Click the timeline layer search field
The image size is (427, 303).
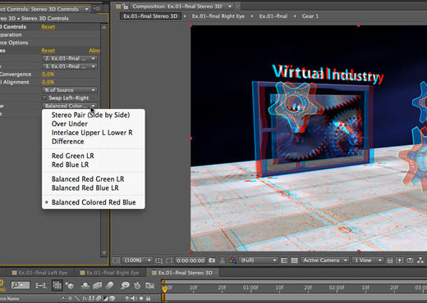[21, 285]
